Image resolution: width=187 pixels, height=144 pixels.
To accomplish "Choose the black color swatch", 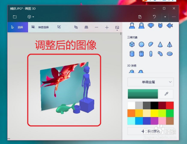I will point(154,105).
